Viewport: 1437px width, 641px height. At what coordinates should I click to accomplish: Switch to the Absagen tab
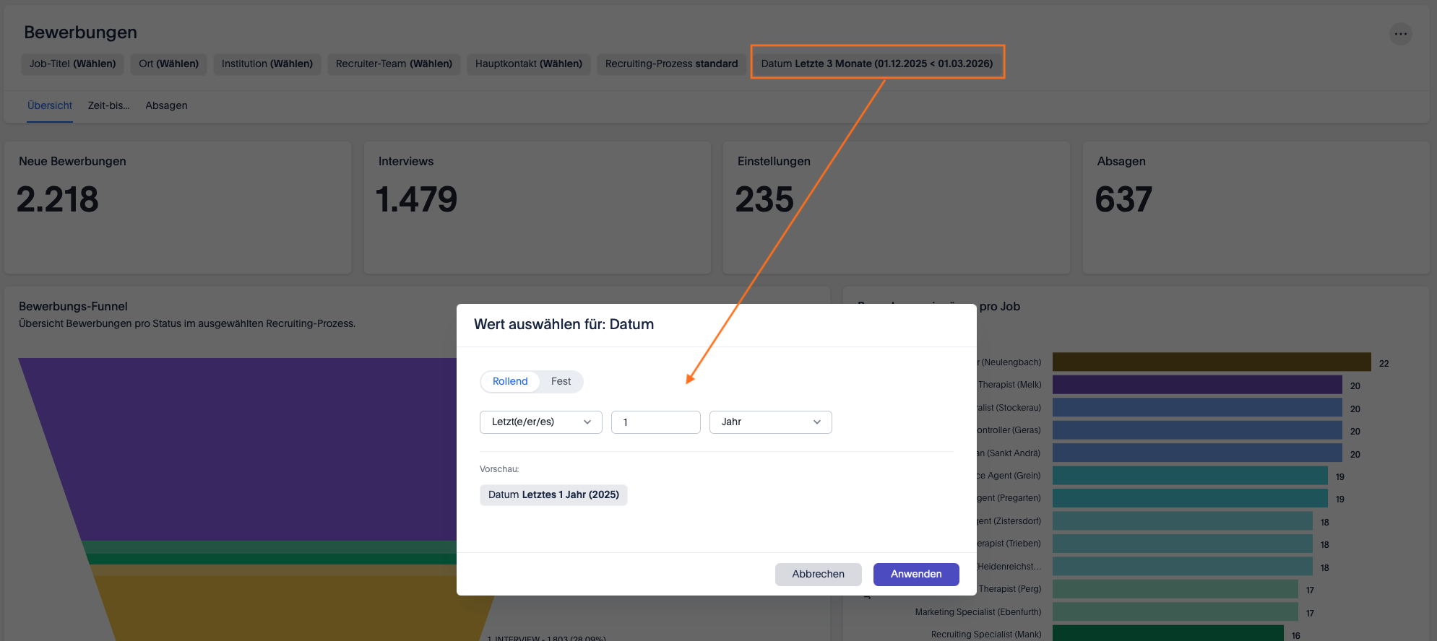coord(166,105)
